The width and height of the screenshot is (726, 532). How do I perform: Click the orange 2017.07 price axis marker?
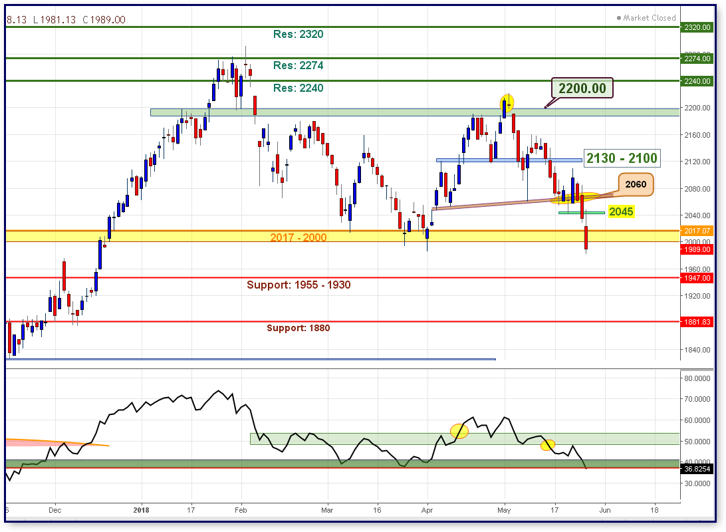click(x=695, y=230)
